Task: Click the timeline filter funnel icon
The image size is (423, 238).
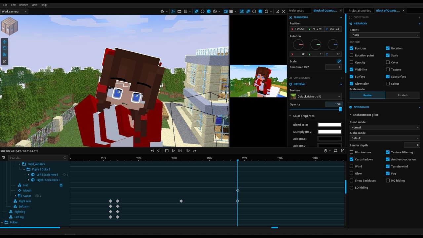Action: pos(4,158)
